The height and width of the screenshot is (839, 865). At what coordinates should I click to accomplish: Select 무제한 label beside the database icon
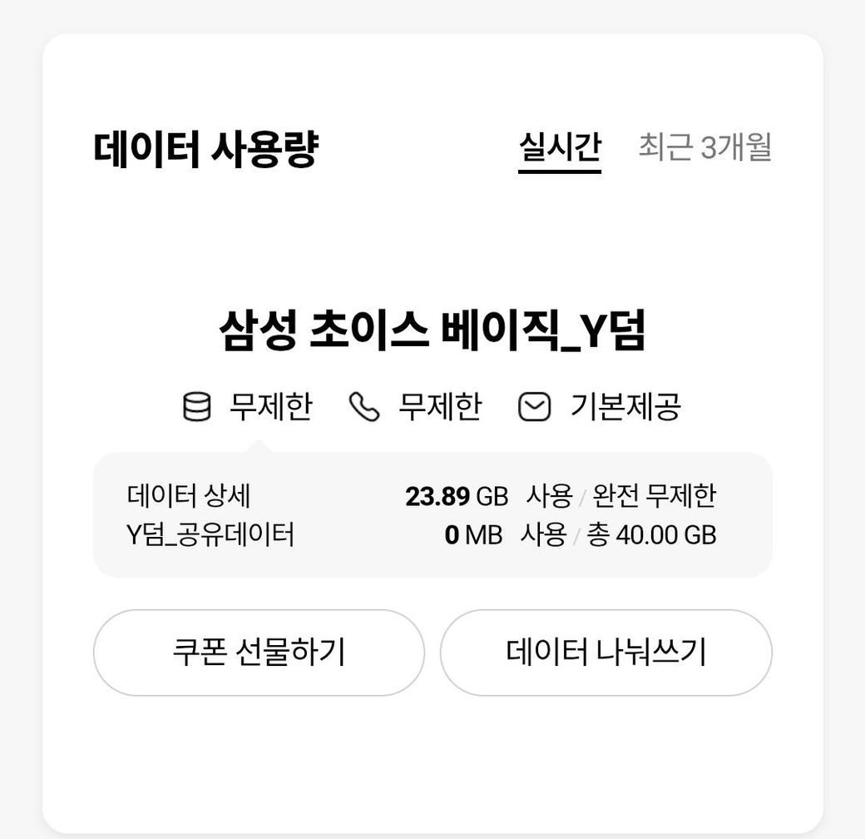(x=270, y=407)
